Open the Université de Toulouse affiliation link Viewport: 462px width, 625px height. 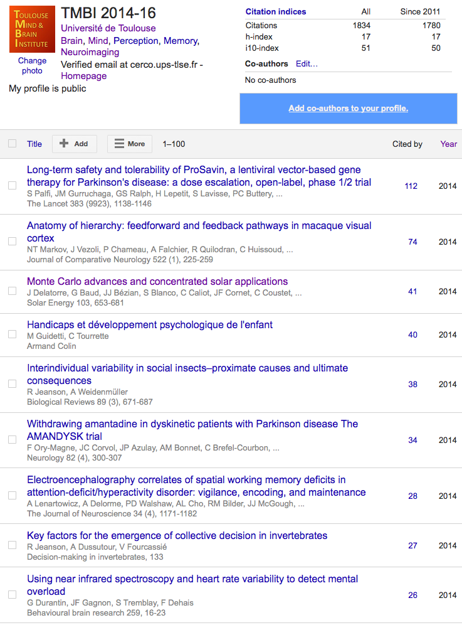[x=108, y=28]
